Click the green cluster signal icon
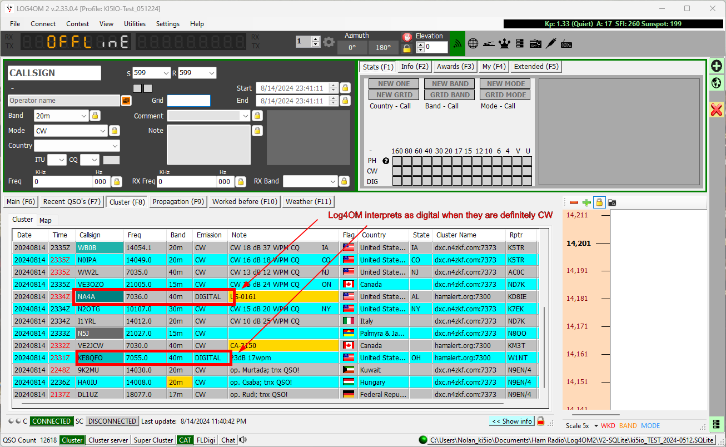 457,43
